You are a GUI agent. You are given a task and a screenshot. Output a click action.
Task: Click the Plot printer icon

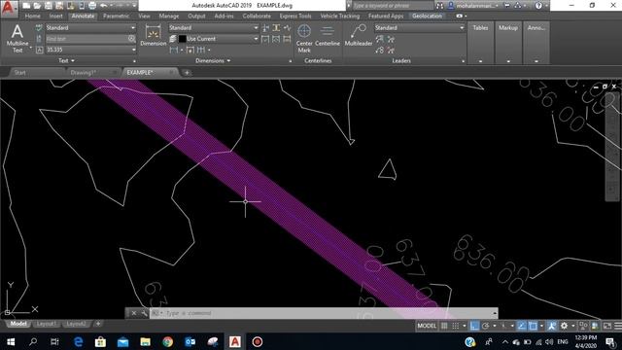click(92, 6)
